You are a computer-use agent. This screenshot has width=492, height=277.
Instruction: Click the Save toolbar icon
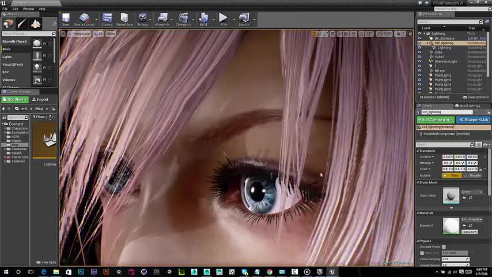[66, 20]
